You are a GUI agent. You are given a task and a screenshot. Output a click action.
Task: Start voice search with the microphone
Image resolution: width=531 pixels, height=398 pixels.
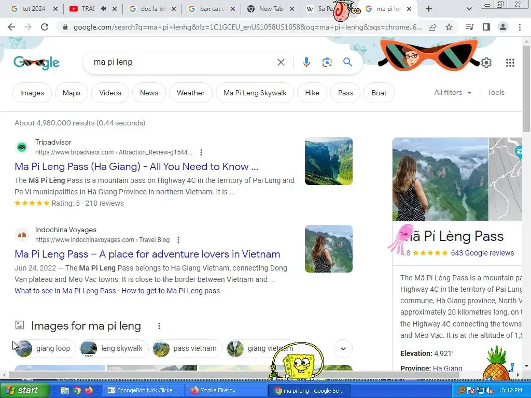click(x=306, y=62)
